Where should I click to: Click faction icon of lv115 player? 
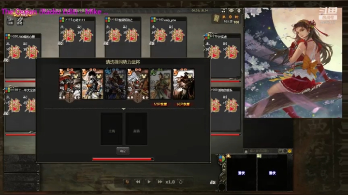62,20
